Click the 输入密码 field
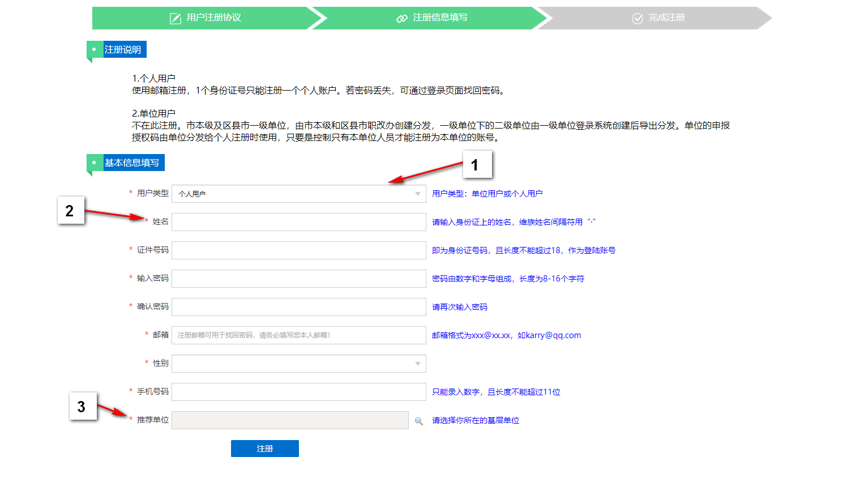Image resolution: width=864 pixels, height=478 pixels. (x=298, y=279)
